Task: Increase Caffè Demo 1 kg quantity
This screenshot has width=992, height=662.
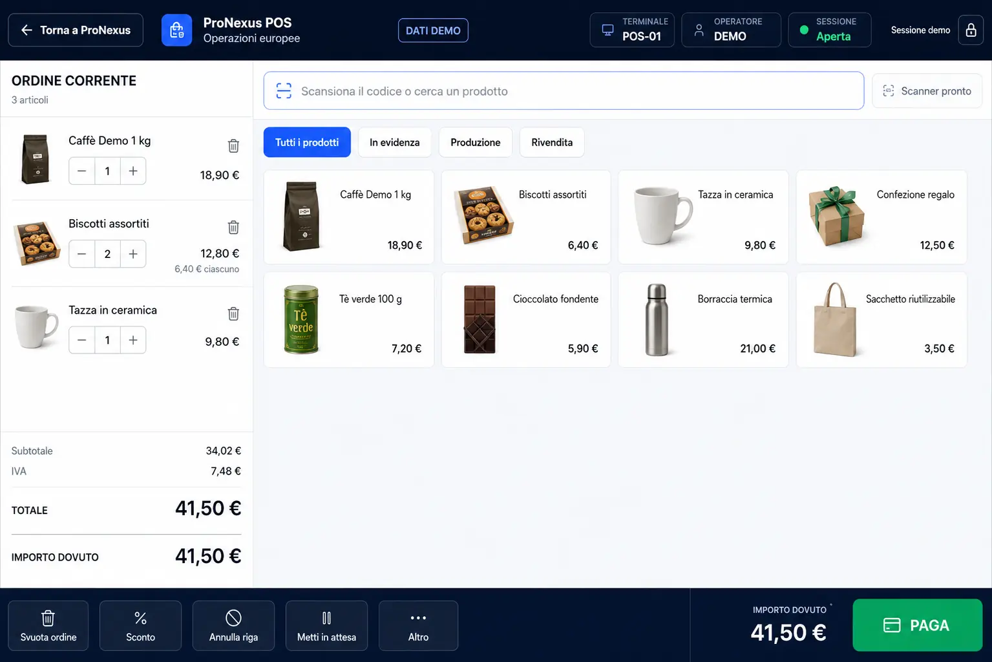Action: (133, 171)
